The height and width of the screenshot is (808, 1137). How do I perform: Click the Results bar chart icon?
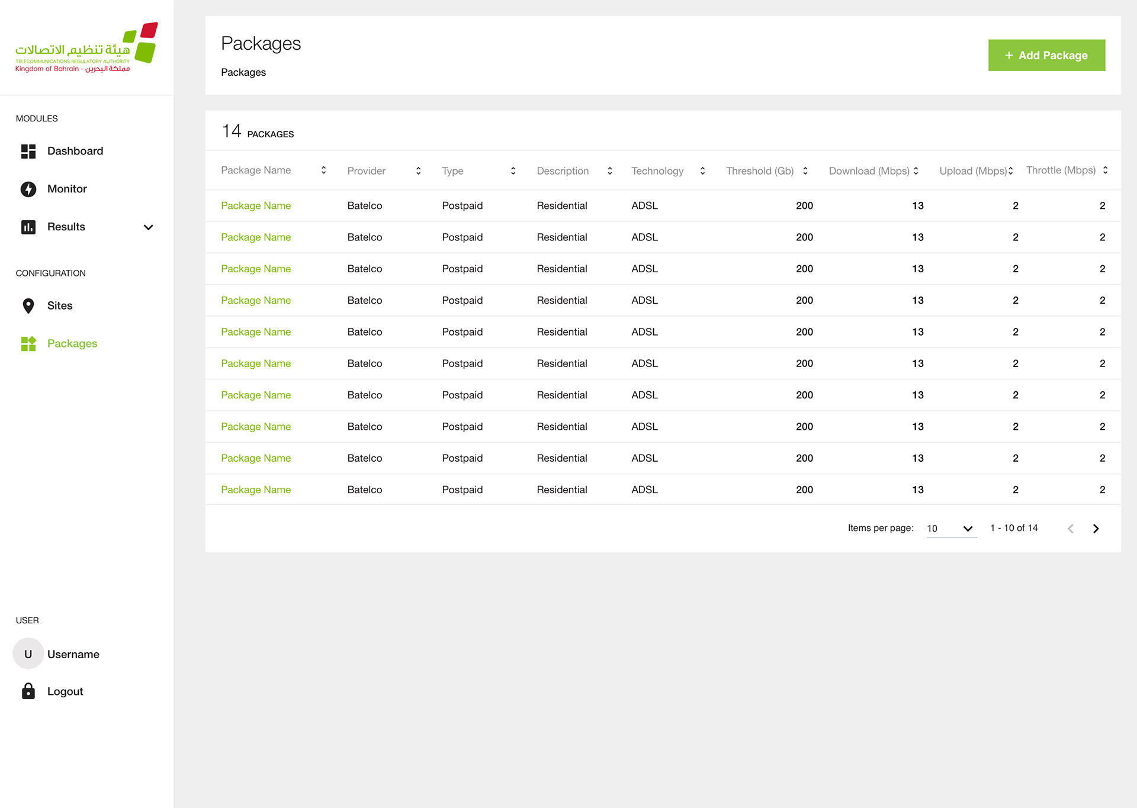pyautogui.click(x=28, y=227)
